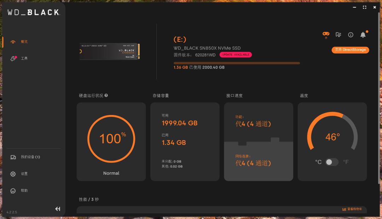Click the folder with eye icon
This screenshot has width=382, height=219.
tap(338, 35)
